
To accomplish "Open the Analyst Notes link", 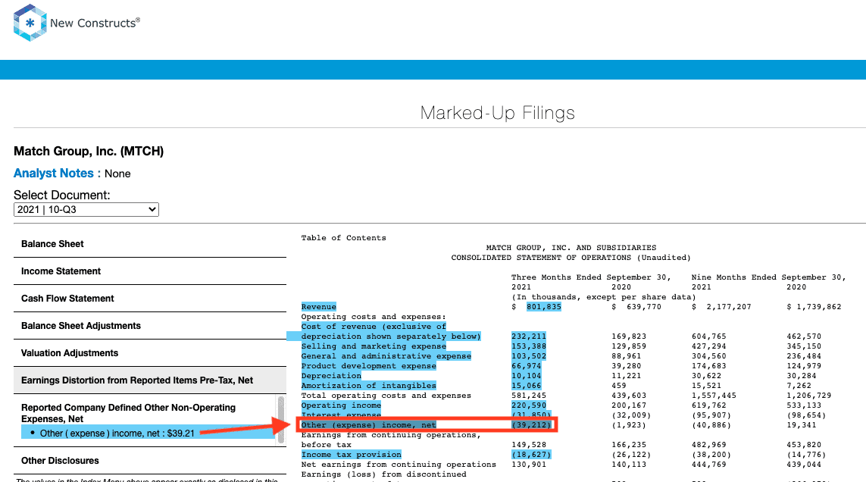I will click(x=54, y=173).
